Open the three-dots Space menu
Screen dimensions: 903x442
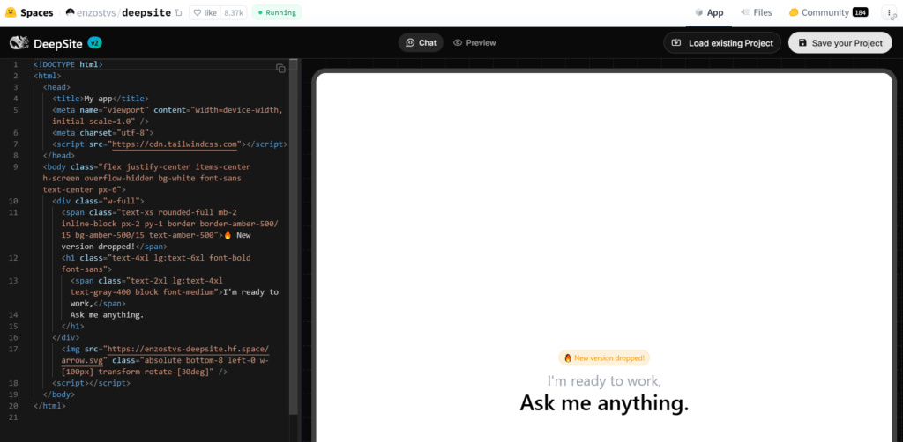[890, 12]
